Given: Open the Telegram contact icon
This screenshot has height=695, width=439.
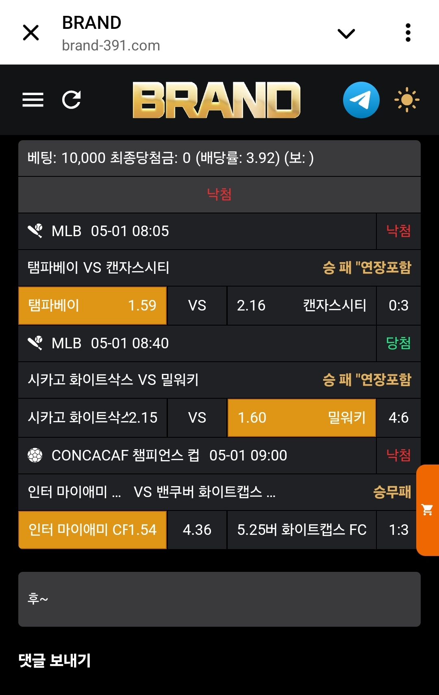Looking at the screenshot, I should [361, 100].
